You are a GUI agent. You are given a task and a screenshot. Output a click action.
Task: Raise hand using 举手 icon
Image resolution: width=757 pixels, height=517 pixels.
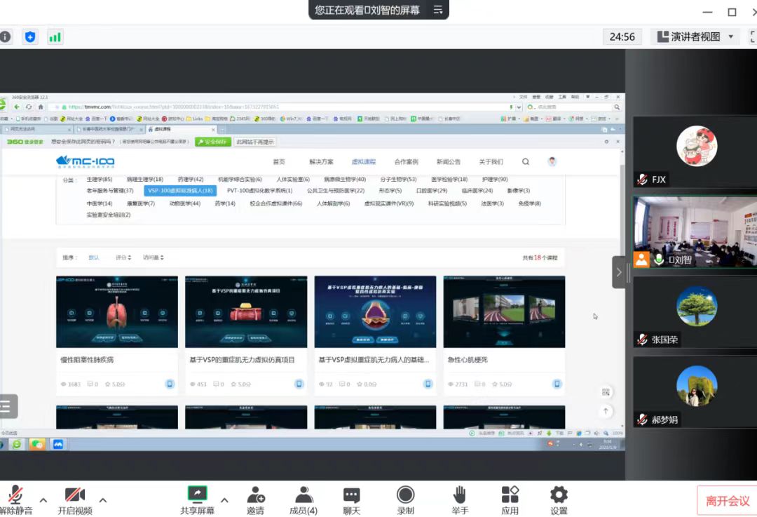tap(460, 495)
